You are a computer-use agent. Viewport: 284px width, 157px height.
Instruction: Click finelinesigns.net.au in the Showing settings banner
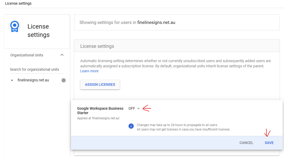[156, 22]
